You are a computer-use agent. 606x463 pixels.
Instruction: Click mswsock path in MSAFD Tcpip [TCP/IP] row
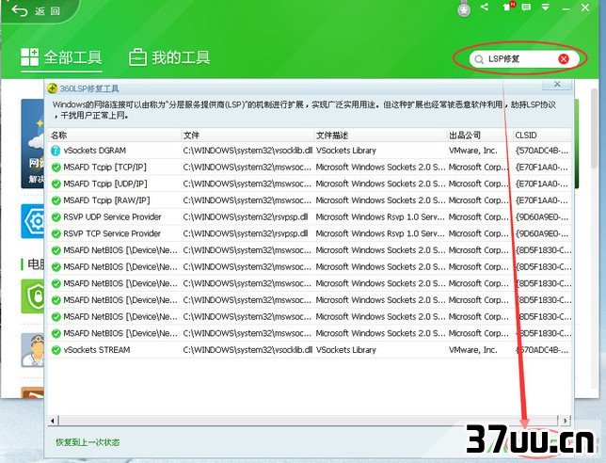[247, 168]
